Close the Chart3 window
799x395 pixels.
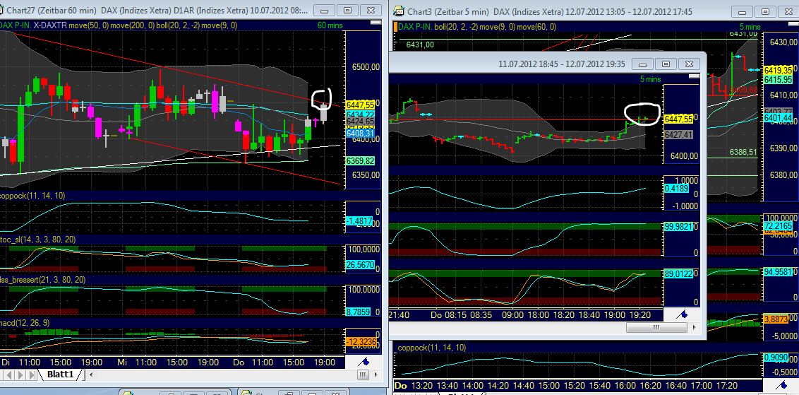click(x=788, y=11)
